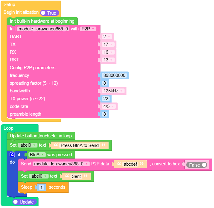Screen dimensions: 214x208
Task: Edit the abcdef P2P data text
Action: 130,164
